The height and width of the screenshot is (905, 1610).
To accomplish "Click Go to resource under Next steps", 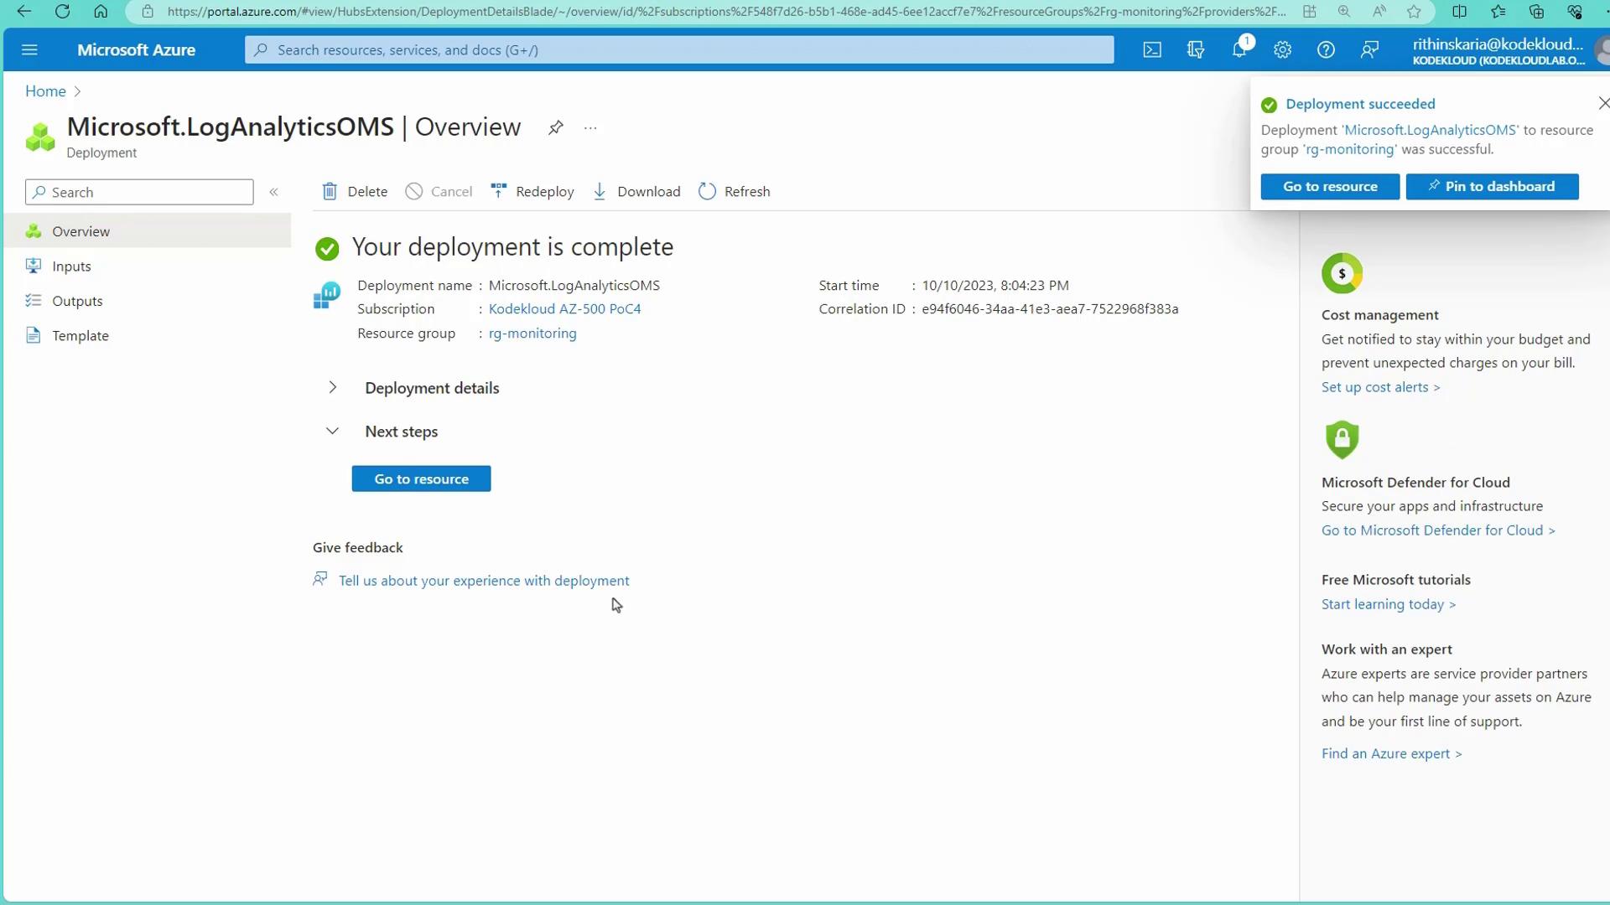I will [x=421, y=479].
